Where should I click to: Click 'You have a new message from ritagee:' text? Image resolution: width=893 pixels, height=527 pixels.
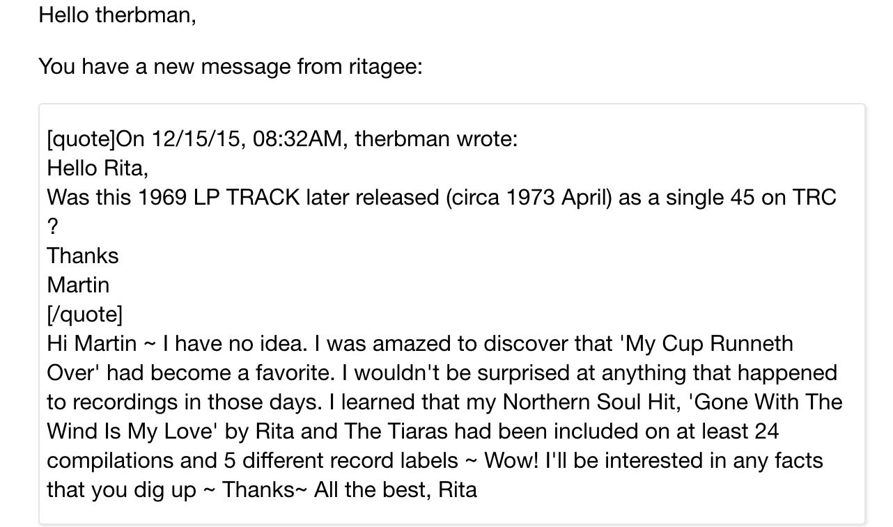pyautogui.click(x=231, y=67)
